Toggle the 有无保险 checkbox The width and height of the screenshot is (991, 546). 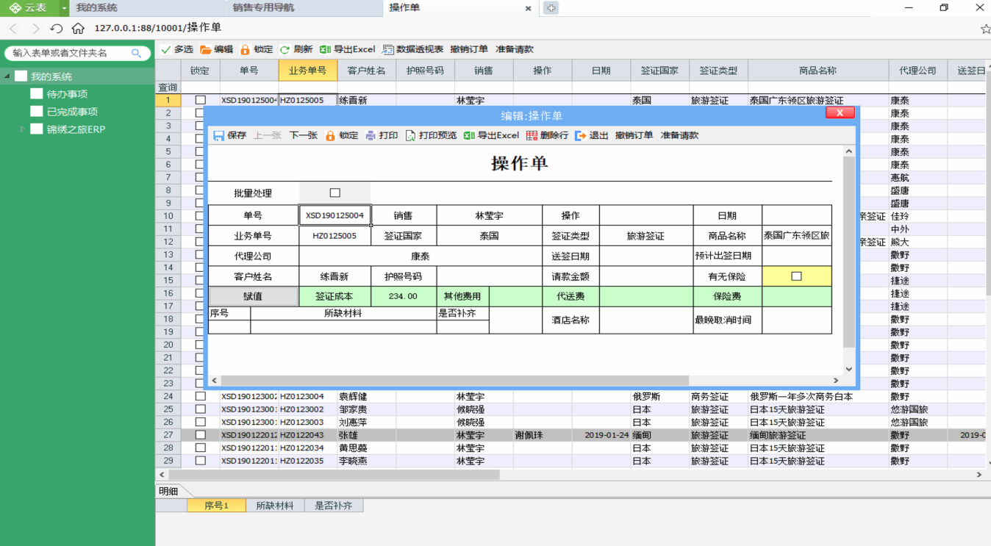coord(796,276)
